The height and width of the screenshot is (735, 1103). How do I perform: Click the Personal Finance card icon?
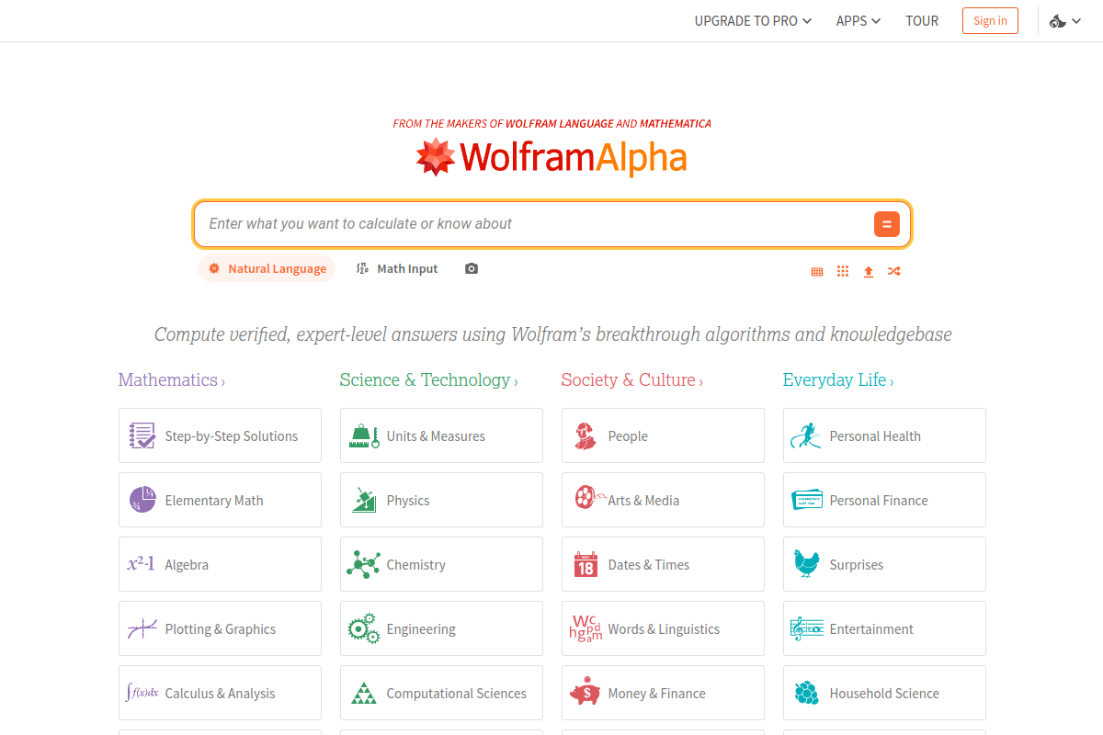point(807,500)
